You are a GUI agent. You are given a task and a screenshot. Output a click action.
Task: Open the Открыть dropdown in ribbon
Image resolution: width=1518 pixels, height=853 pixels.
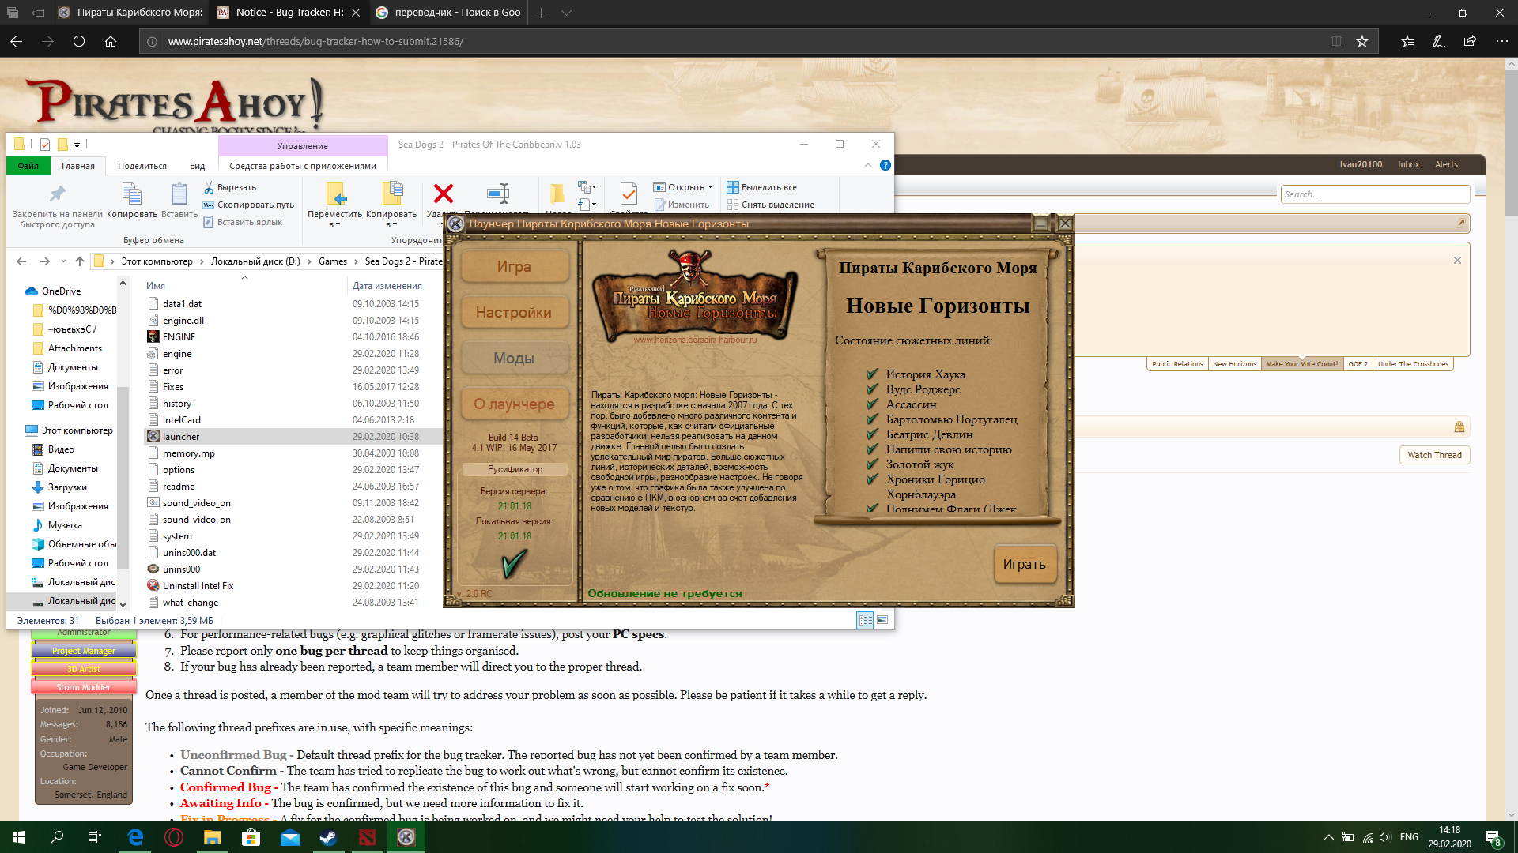click(x=684, y=187)
